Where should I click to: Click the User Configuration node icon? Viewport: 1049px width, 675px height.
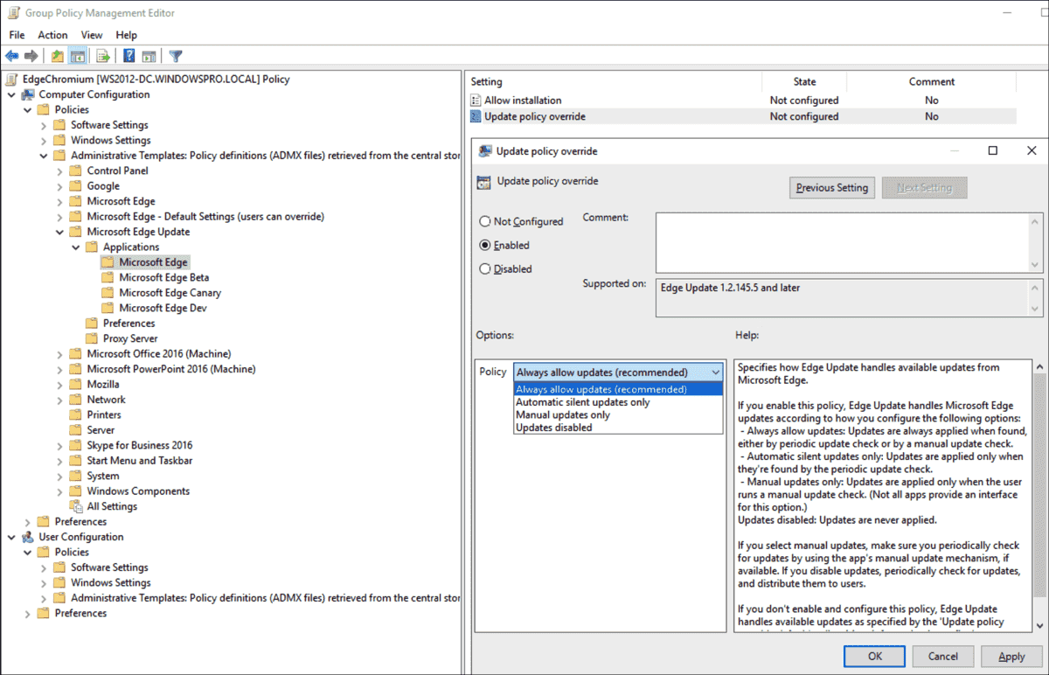[x=28, y=537]
